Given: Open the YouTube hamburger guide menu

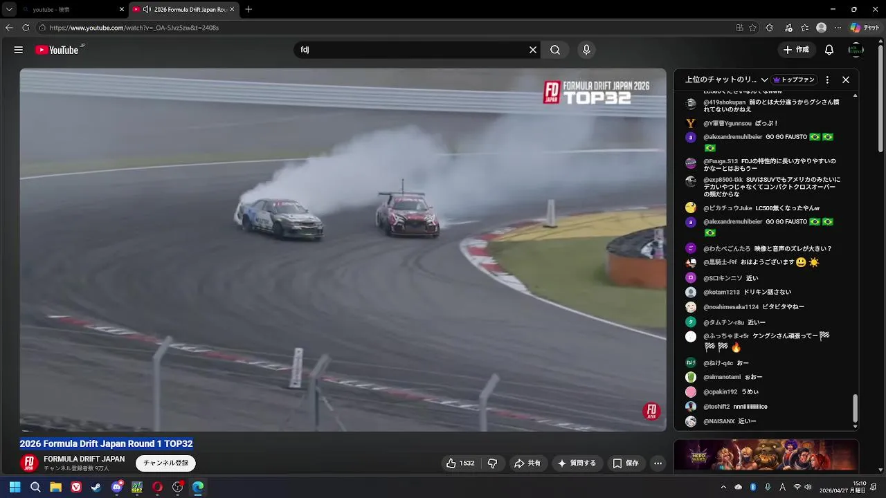Looking at the screenshot, I should coord(19,50).
